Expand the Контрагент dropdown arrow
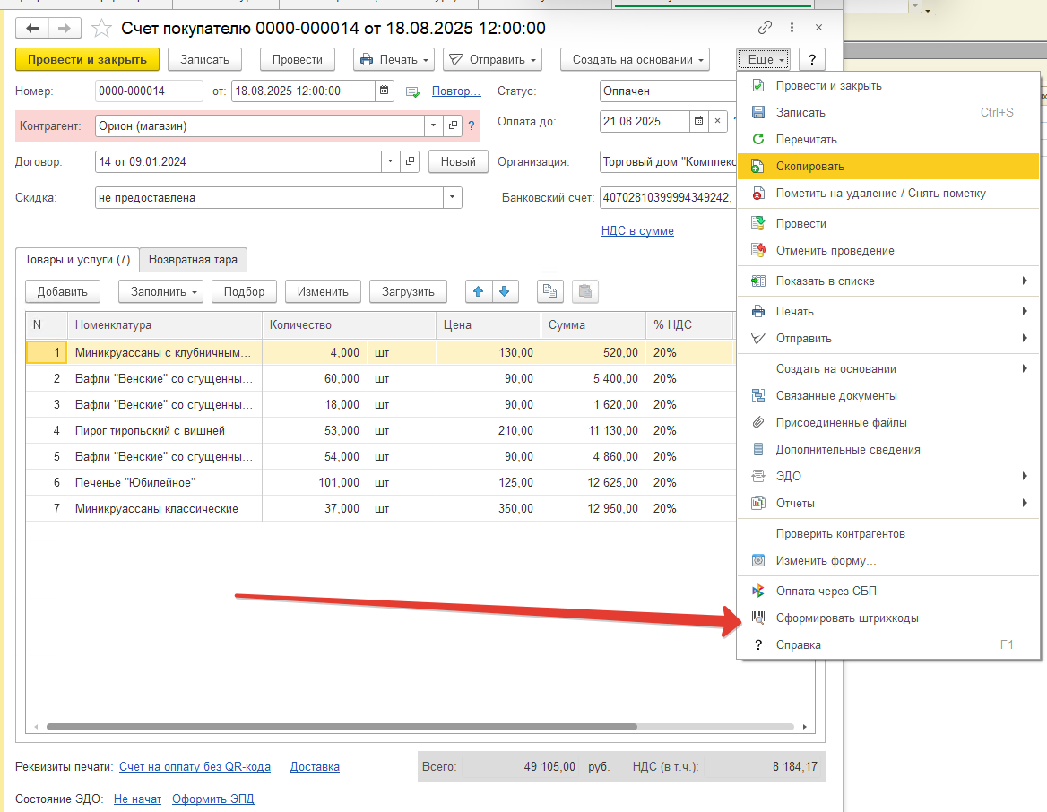 coord(433,125)
